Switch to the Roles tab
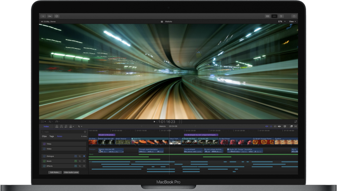The height and width of the screenshot is (191, 337). coord(59,136)
